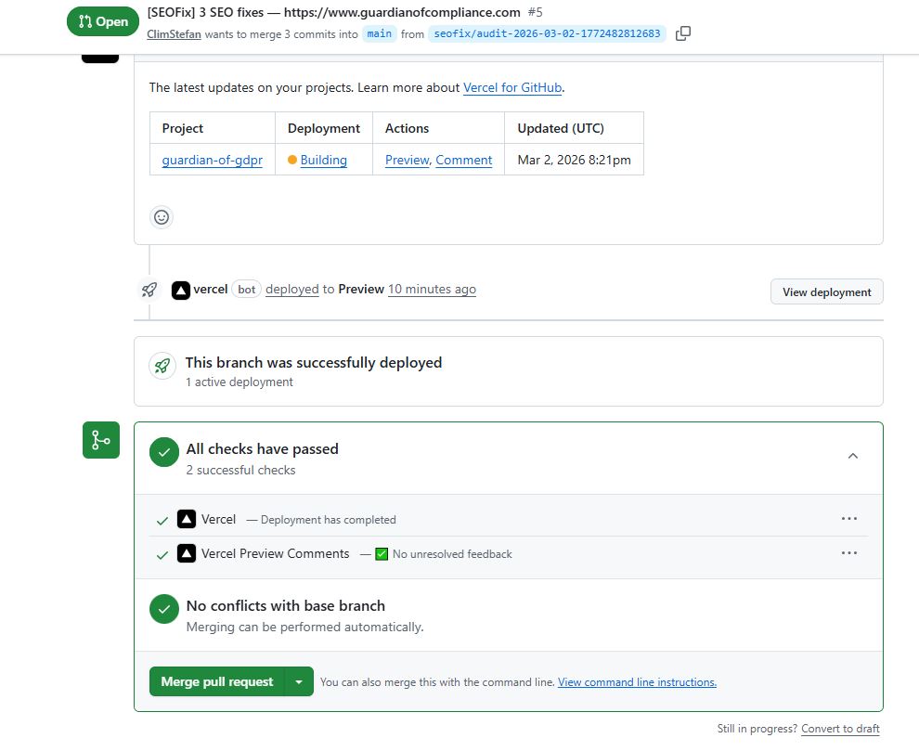Click Convert to draft link
919x751 pixels.
tap(840, 729)
